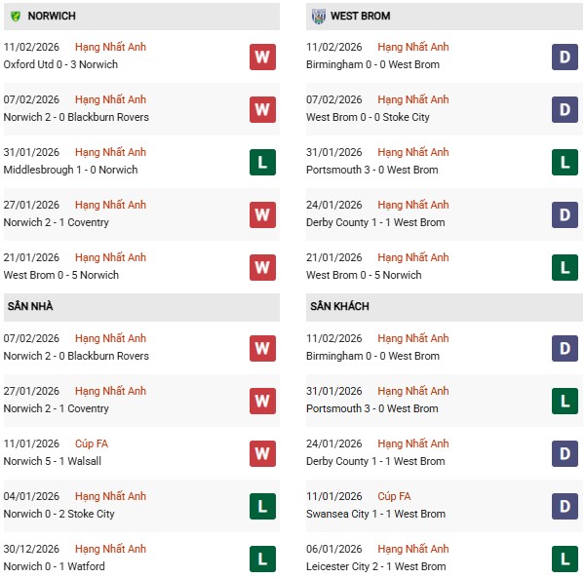The image size is (585, 578).
Task: Click L badge for Norwich 0-2 Stoke City
Action: coord(262,506)
